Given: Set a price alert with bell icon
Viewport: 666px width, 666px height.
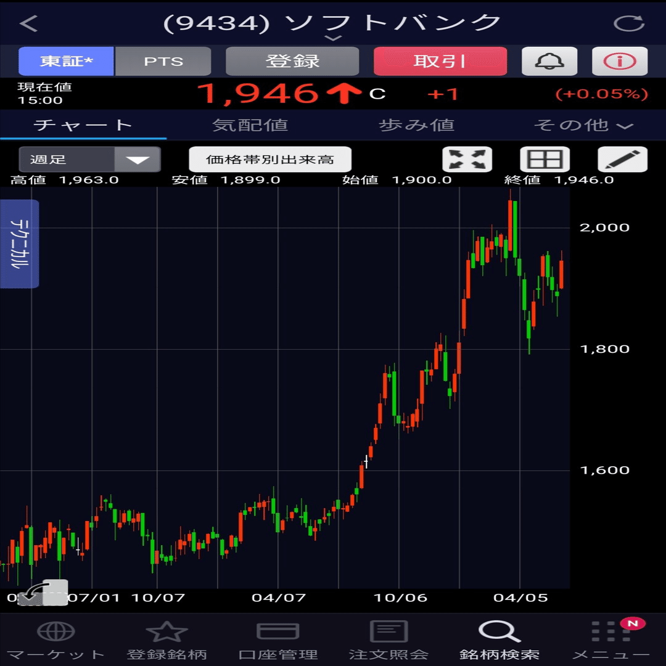Looking at the screenshot, I should (549, 61).
